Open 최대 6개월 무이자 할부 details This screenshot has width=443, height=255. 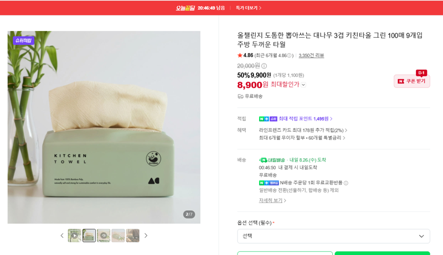tap(302, 138)
